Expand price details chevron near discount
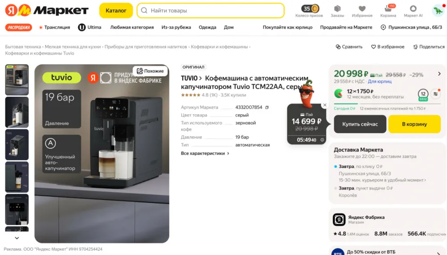Screen dimensions: 447x255 tap(439, 74)
